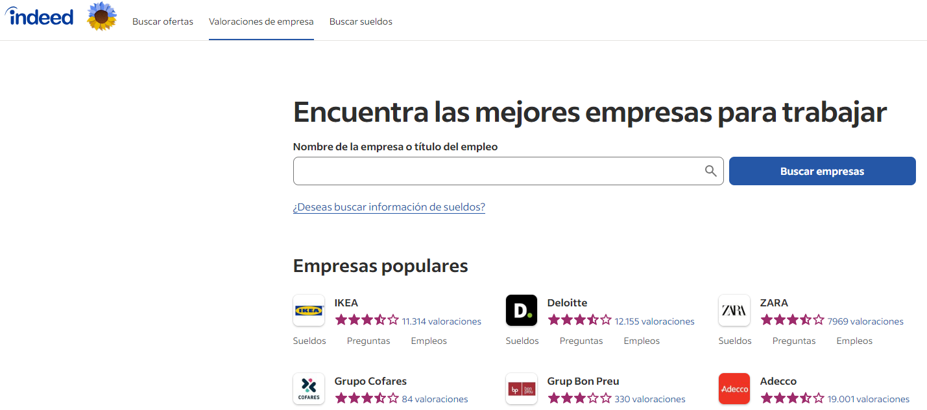Click the sunflower icon in header
Screen dimensions: 927x410
102,17
